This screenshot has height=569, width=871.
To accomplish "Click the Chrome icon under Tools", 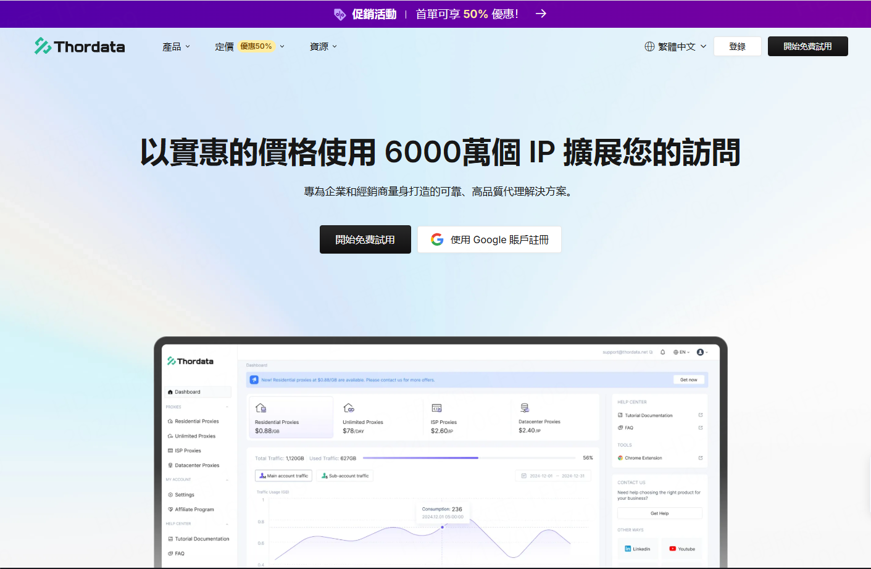I will point(620,458).
